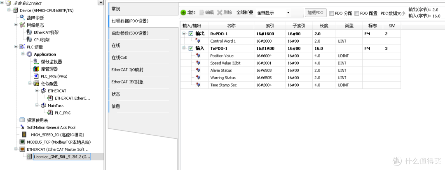Click the MODBUS_TCP slave icon
The image size is (445, 170).
coord(22,142)
